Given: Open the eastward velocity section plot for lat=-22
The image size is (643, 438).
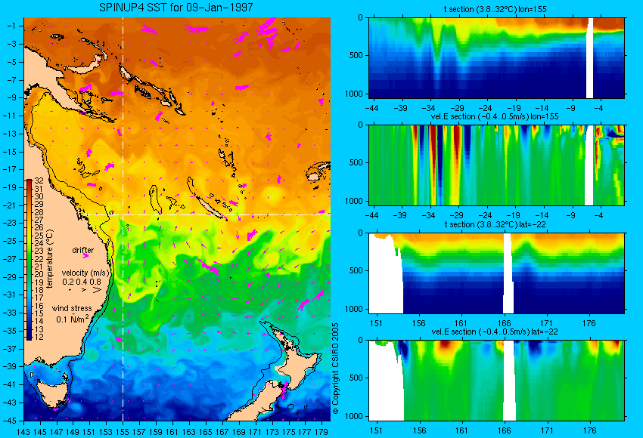Looking at the screenshot, I should point(496,381).
